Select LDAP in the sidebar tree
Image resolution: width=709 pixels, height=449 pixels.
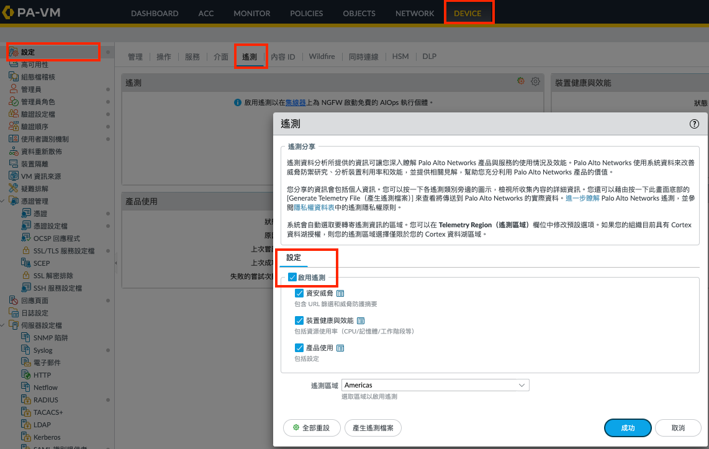tap(42, 425)
